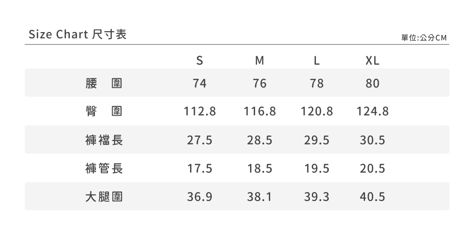Screen dimensions: 474x236
Task: Click the unit label 單位:公分CM
Action: [x=424, y=38]
